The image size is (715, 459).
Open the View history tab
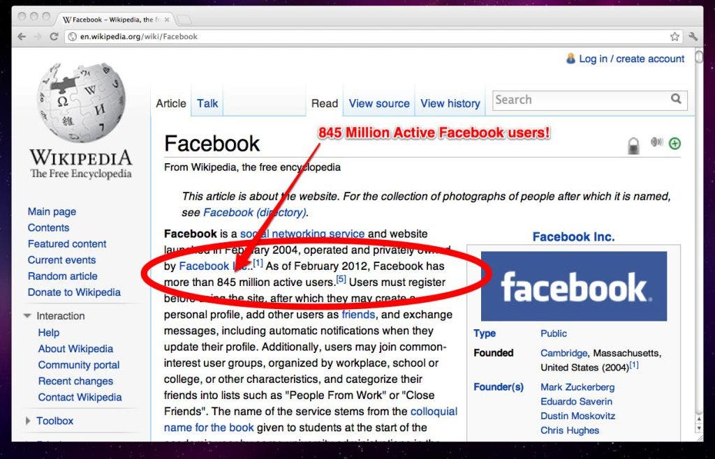click(450, 103)
